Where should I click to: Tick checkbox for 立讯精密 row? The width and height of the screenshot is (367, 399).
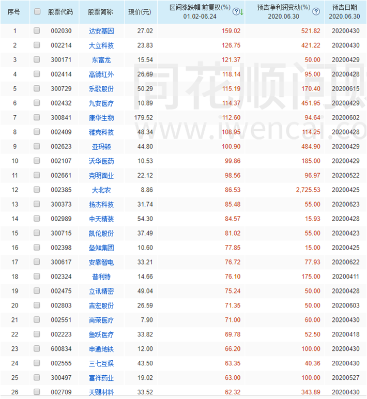[x=37, y=290]
